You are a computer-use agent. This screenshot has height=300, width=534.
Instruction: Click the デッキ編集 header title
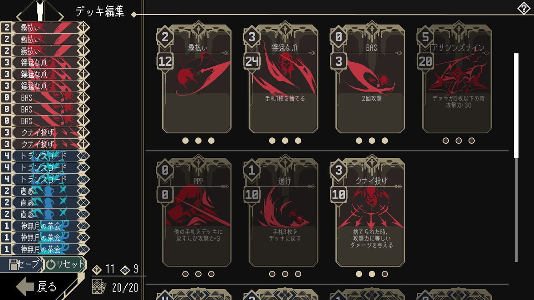[x=100, y=12]
